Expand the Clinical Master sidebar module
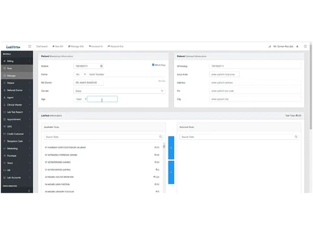The width and height of the screenshot is (313, 234). (x=17, y=105)
